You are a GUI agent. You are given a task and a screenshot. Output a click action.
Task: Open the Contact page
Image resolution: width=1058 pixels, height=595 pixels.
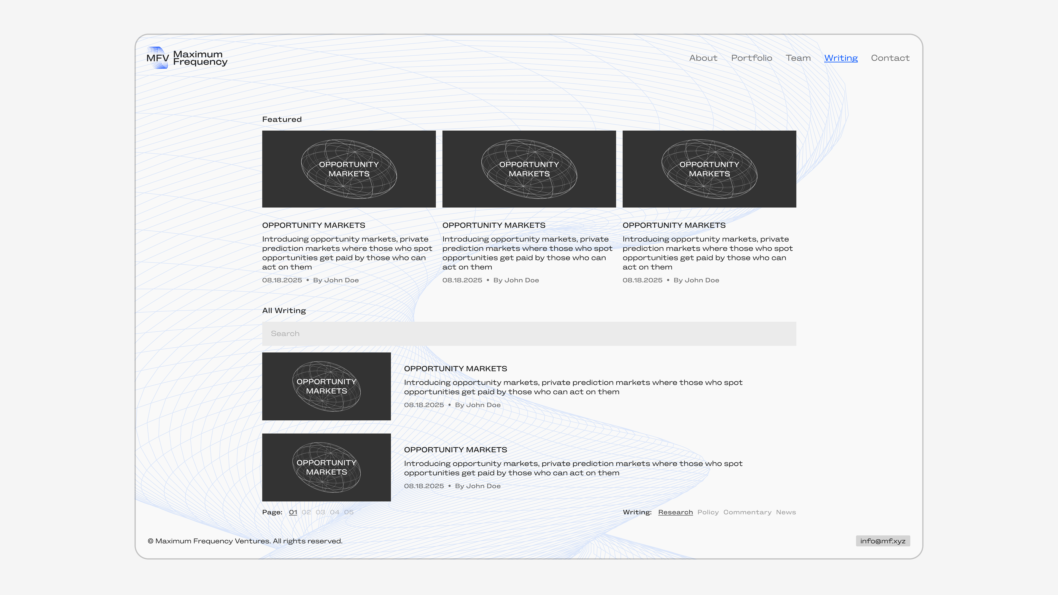point(890,58)
